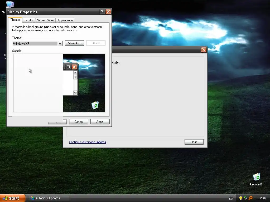Click the Save As... button
The height and width of the screenshot is (202, 270).
(74, 43)
